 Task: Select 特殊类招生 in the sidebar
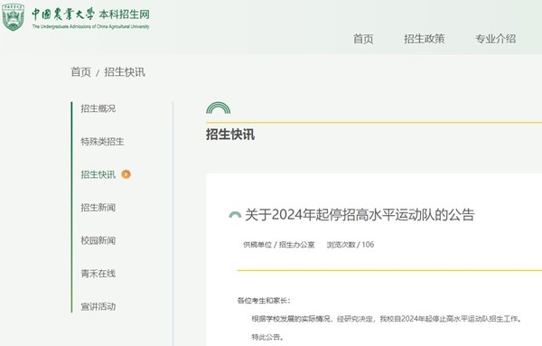click(102, 141)
